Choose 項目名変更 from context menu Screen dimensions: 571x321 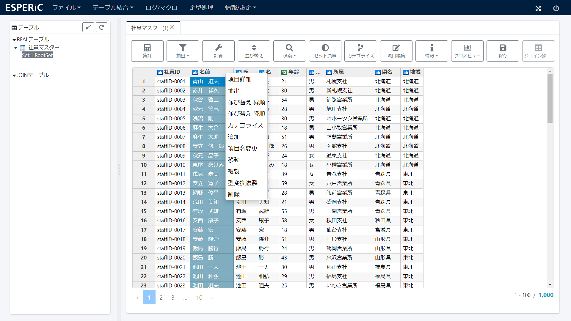(242, 148)
